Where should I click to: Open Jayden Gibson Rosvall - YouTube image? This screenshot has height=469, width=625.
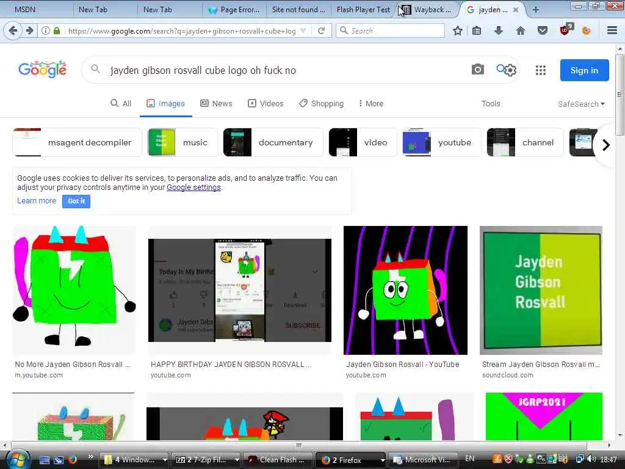[x=405, y=290]
